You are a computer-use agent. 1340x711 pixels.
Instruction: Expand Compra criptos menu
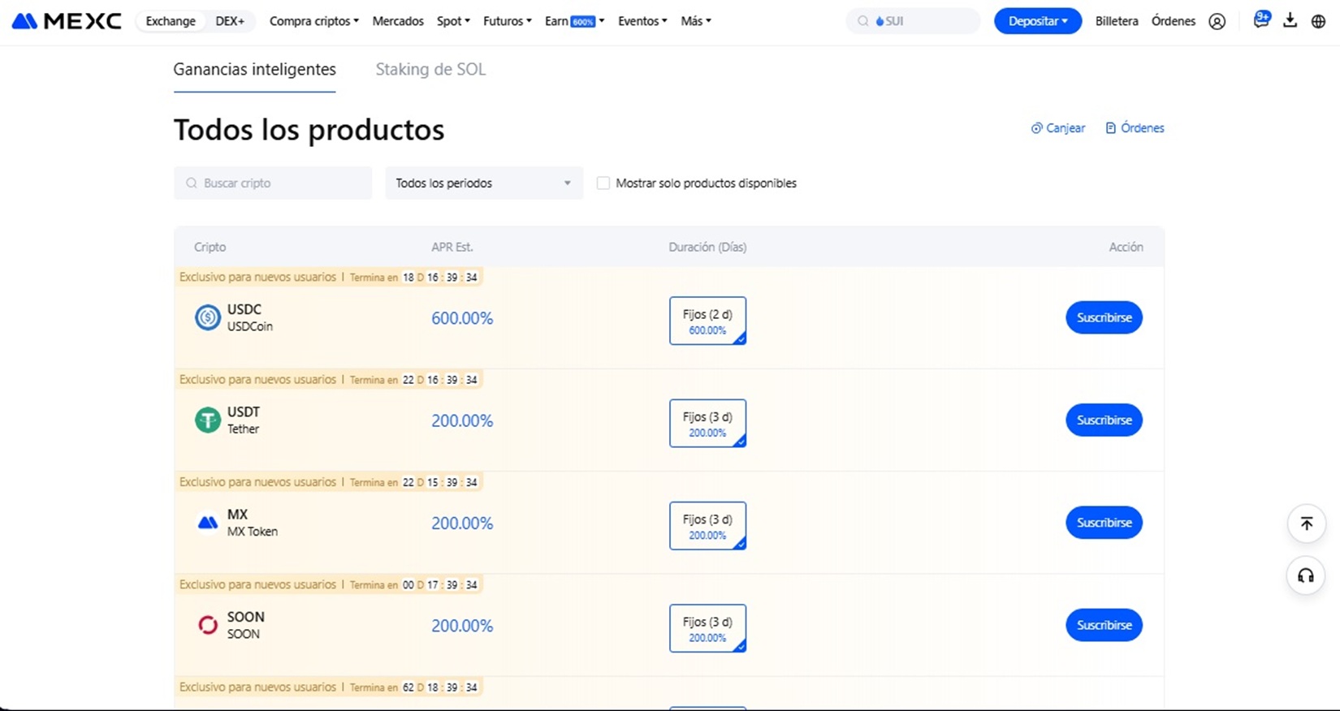[x=314, y=21]
